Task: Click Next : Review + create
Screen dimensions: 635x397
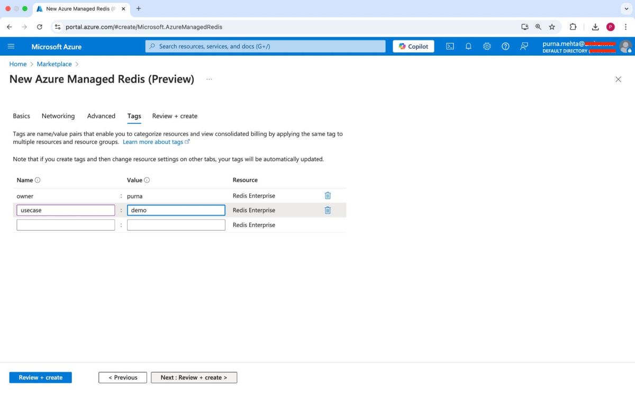Action: (194, 377)
